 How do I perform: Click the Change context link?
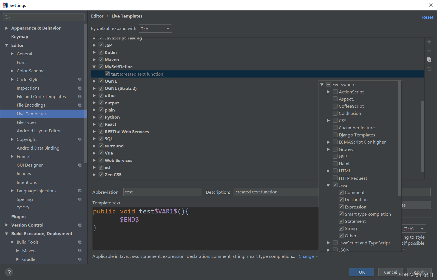(x=308, y=256)
